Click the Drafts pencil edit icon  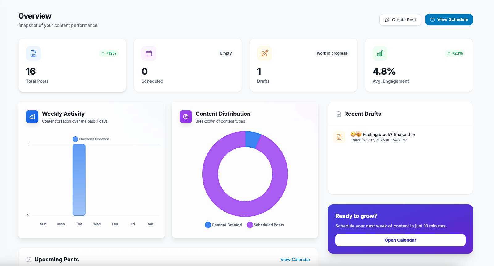(264, 53)
